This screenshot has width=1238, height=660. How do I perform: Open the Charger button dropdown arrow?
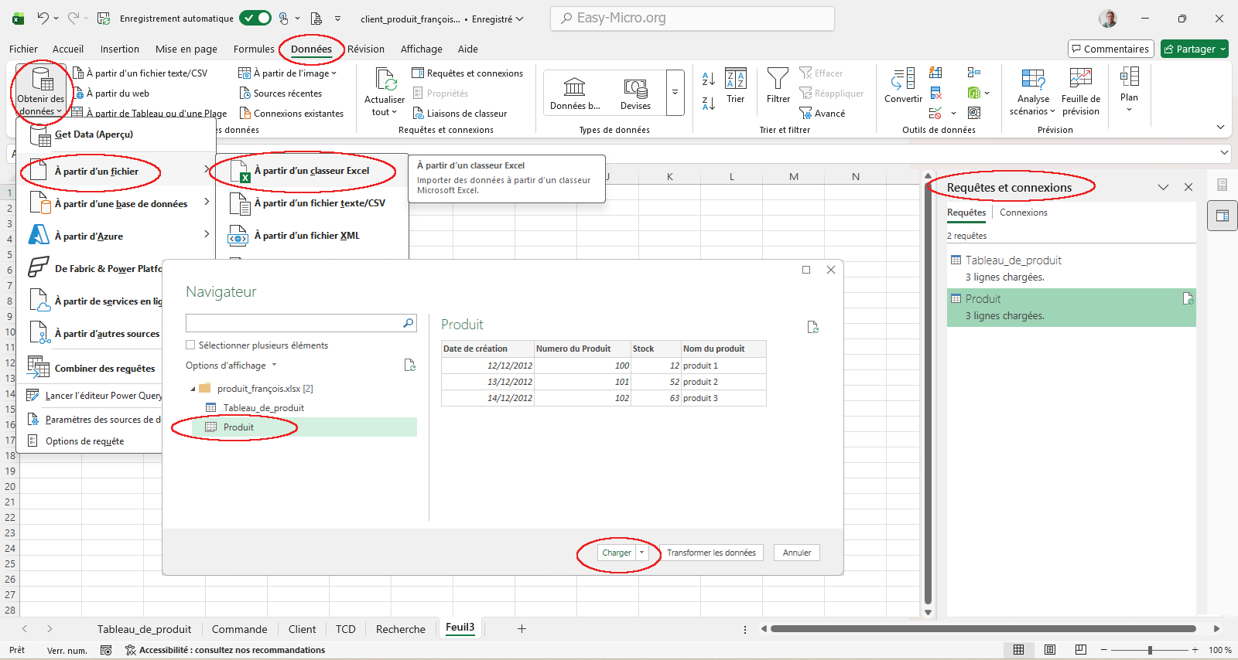642,553
